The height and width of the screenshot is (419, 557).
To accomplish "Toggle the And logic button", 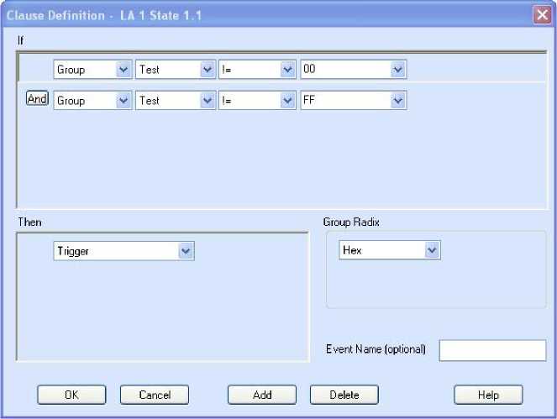I will click(x=37, y=99).
